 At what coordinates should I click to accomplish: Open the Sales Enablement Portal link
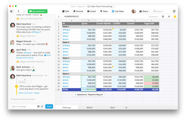click(34, 56)
